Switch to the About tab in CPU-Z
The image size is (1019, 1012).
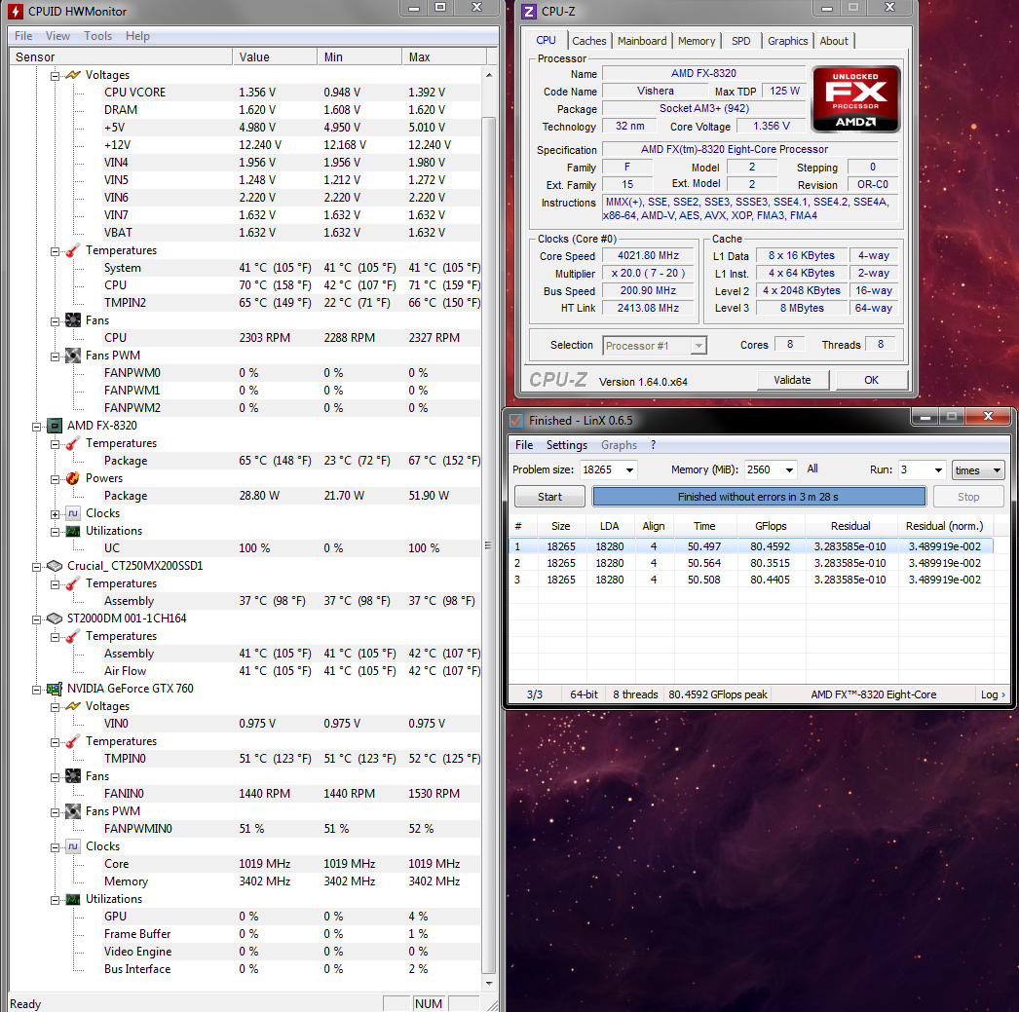834,41
